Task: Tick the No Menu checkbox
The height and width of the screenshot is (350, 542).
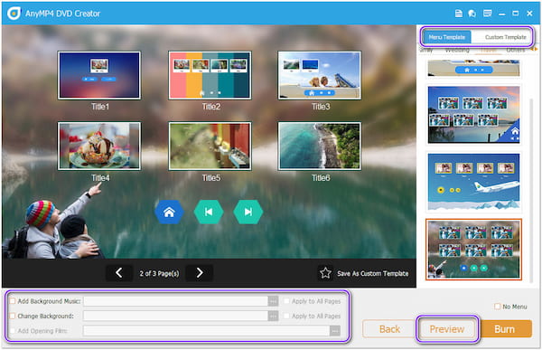Action: (497, 307)
